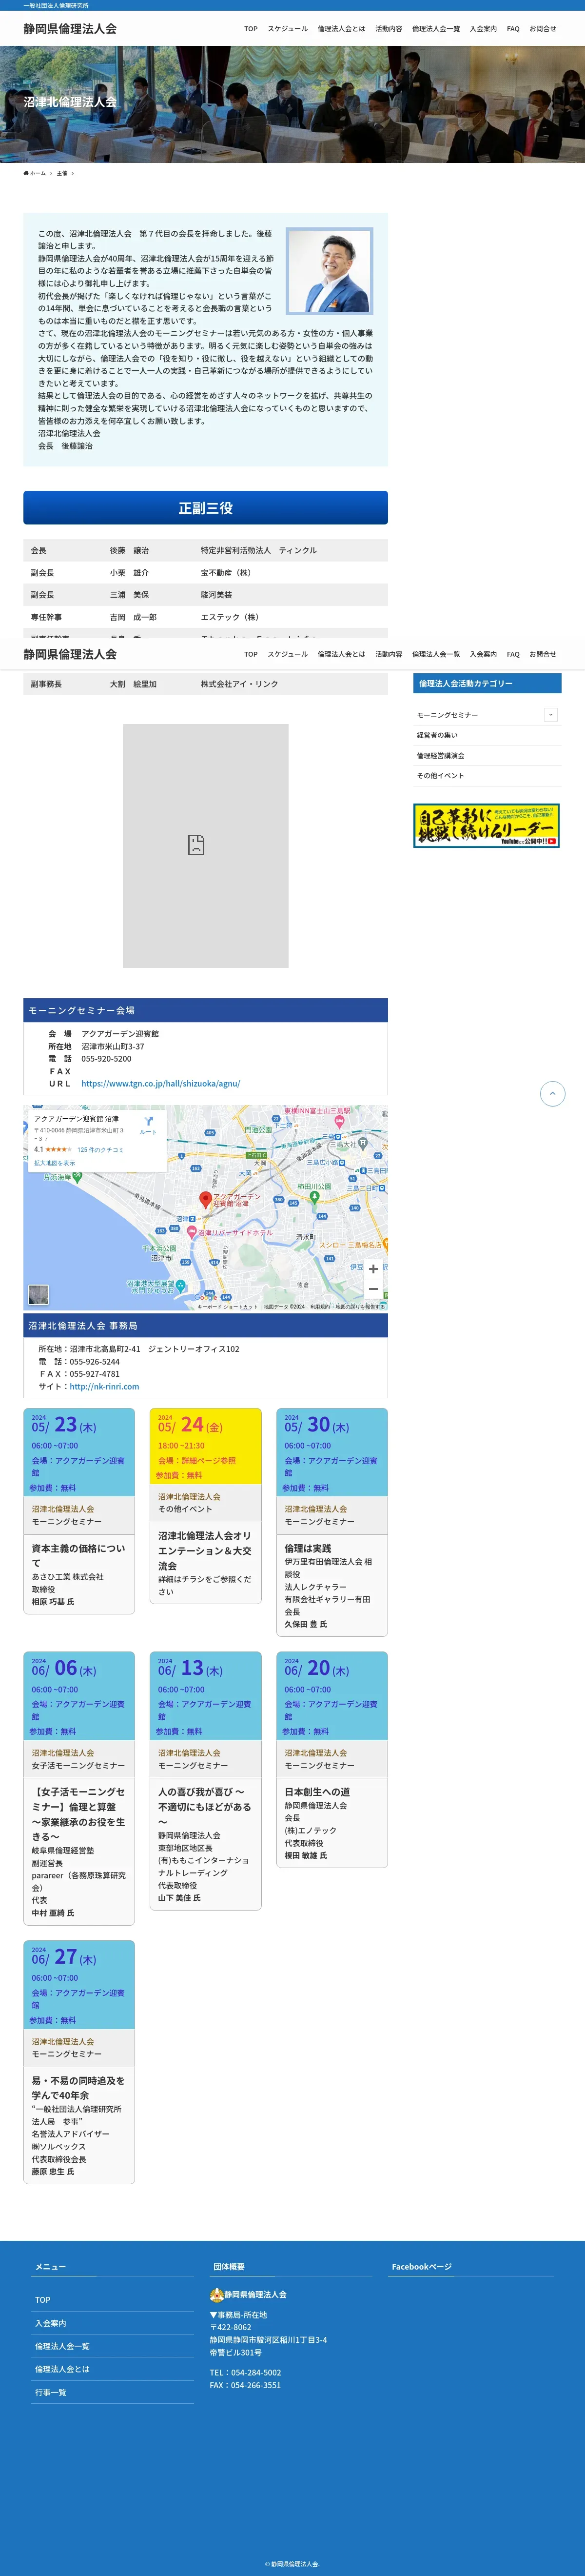Click the 静岡県倫理法人会 footer logo icon
The image size is (585, 2576).
216,2294
